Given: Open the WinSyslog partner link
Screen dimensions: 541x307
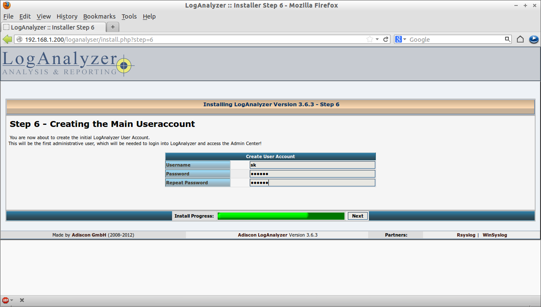Looking at the screenshot, I should point(495,235).
